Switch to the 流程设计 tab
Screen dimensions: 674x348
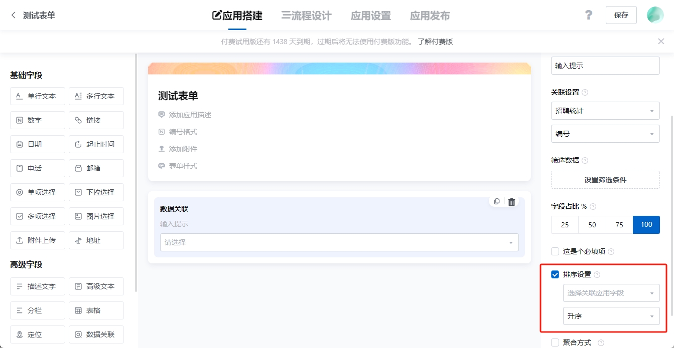point(306,16)
